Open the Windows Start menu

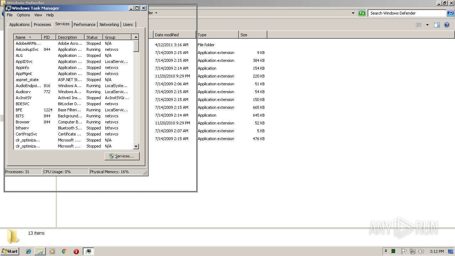[10, 251]
